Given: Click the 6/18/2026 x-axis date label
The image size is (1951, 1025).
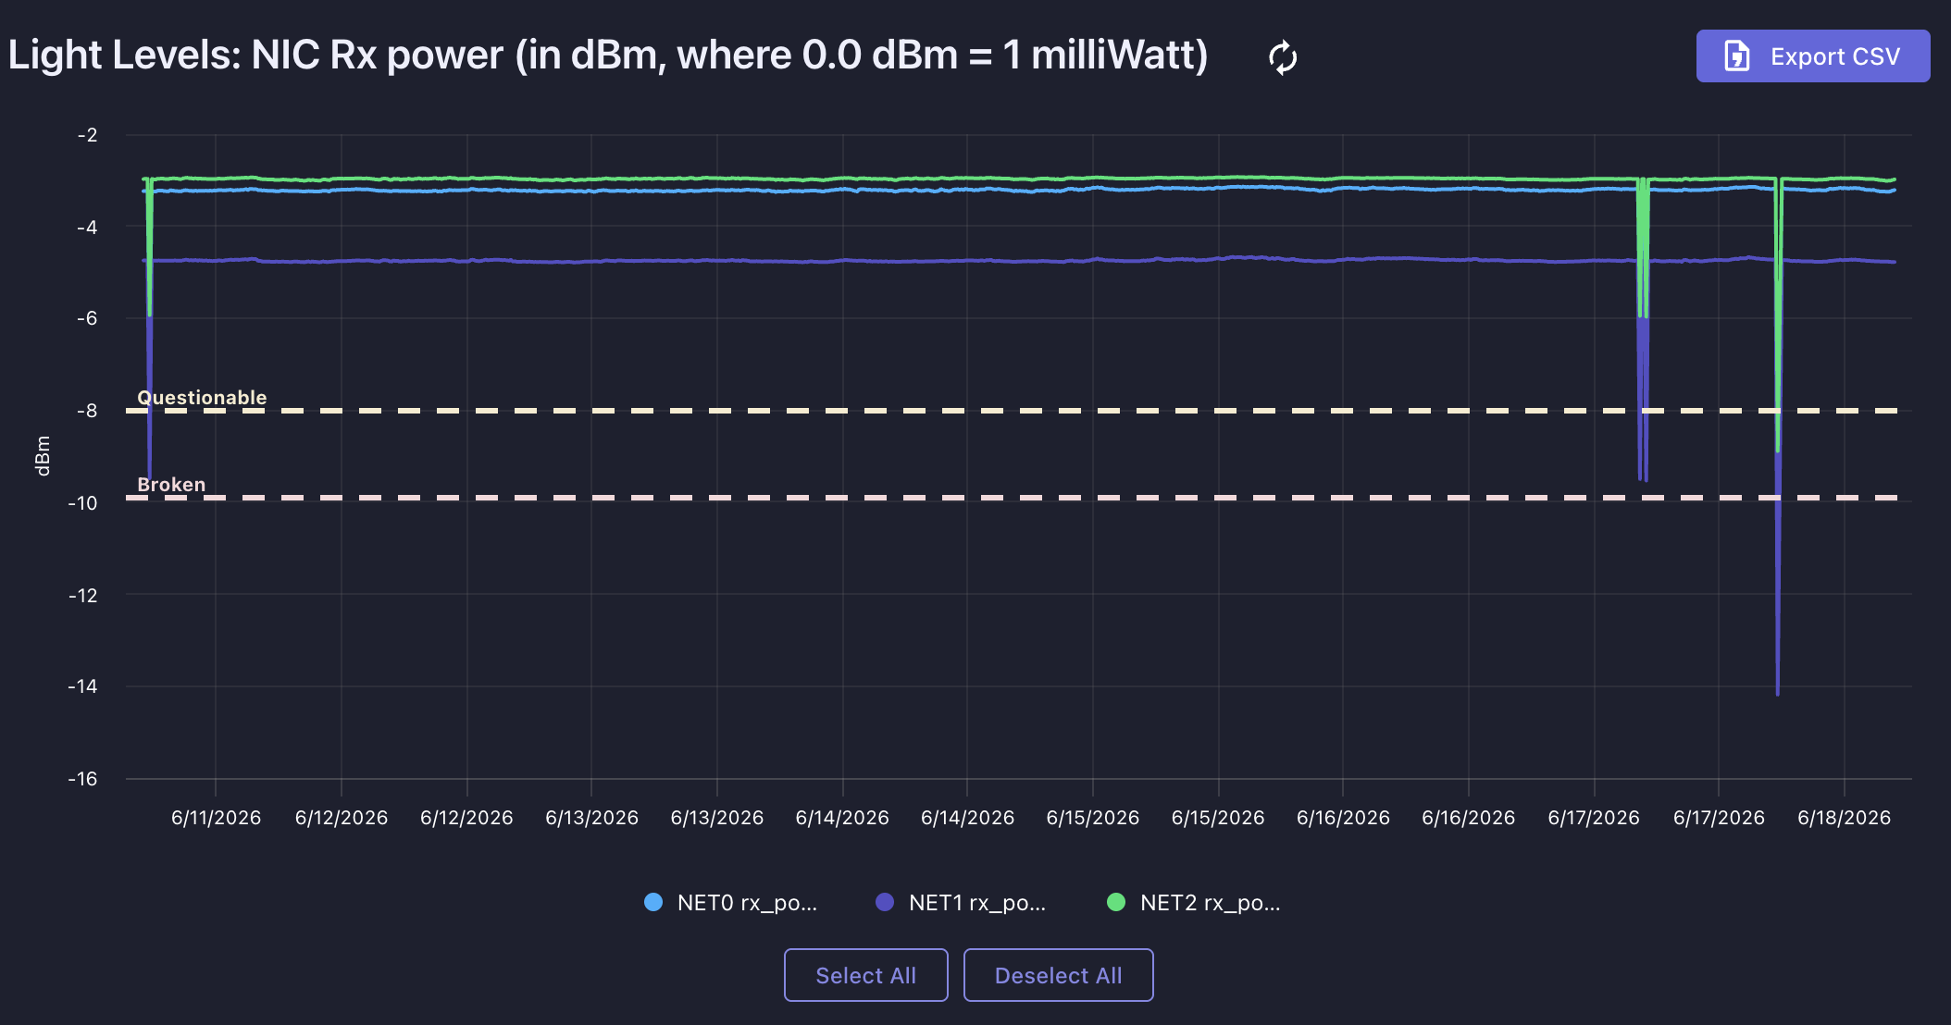Looking at the screenshot, I should coord(1844,818).
